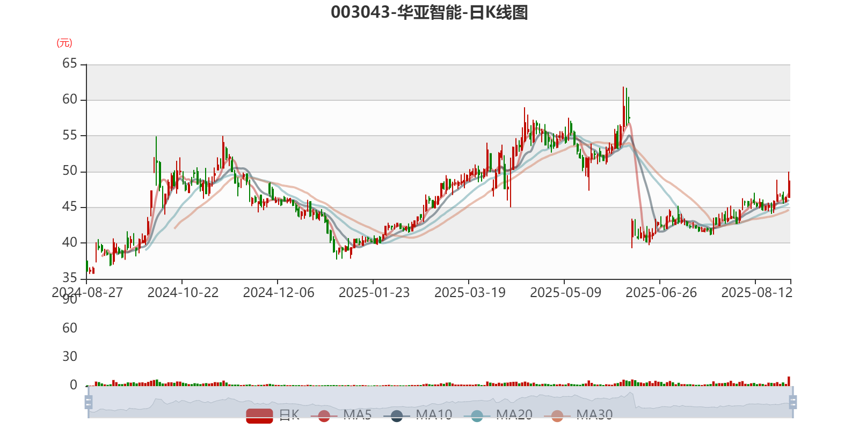Click the chart title 003043-华亚智能-日K线图
Screen dimensions: 859x429
429,12
